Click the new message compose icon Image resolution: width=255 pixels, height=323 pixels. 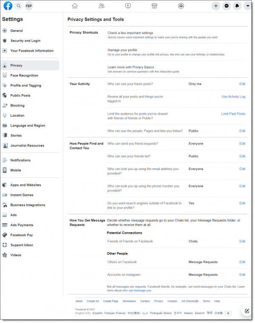(247, 311)
